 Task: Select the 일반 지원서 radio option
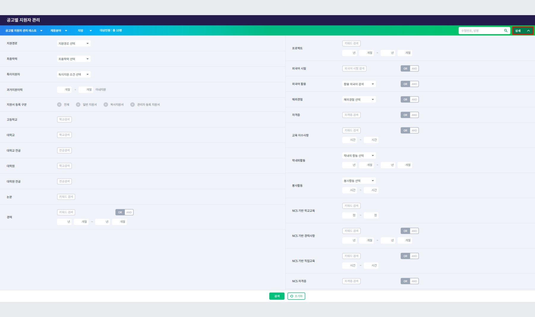coord(78,104)
